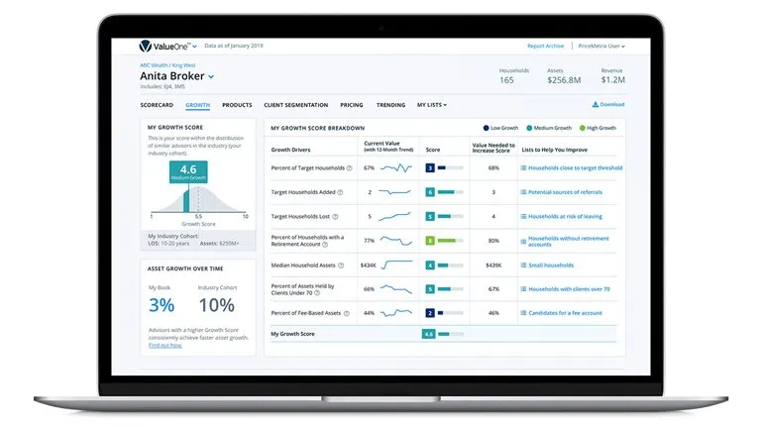Open the ValueOne product switcher chevron
This screenshot has width=760, height=427.
click(x=194, y=46)
